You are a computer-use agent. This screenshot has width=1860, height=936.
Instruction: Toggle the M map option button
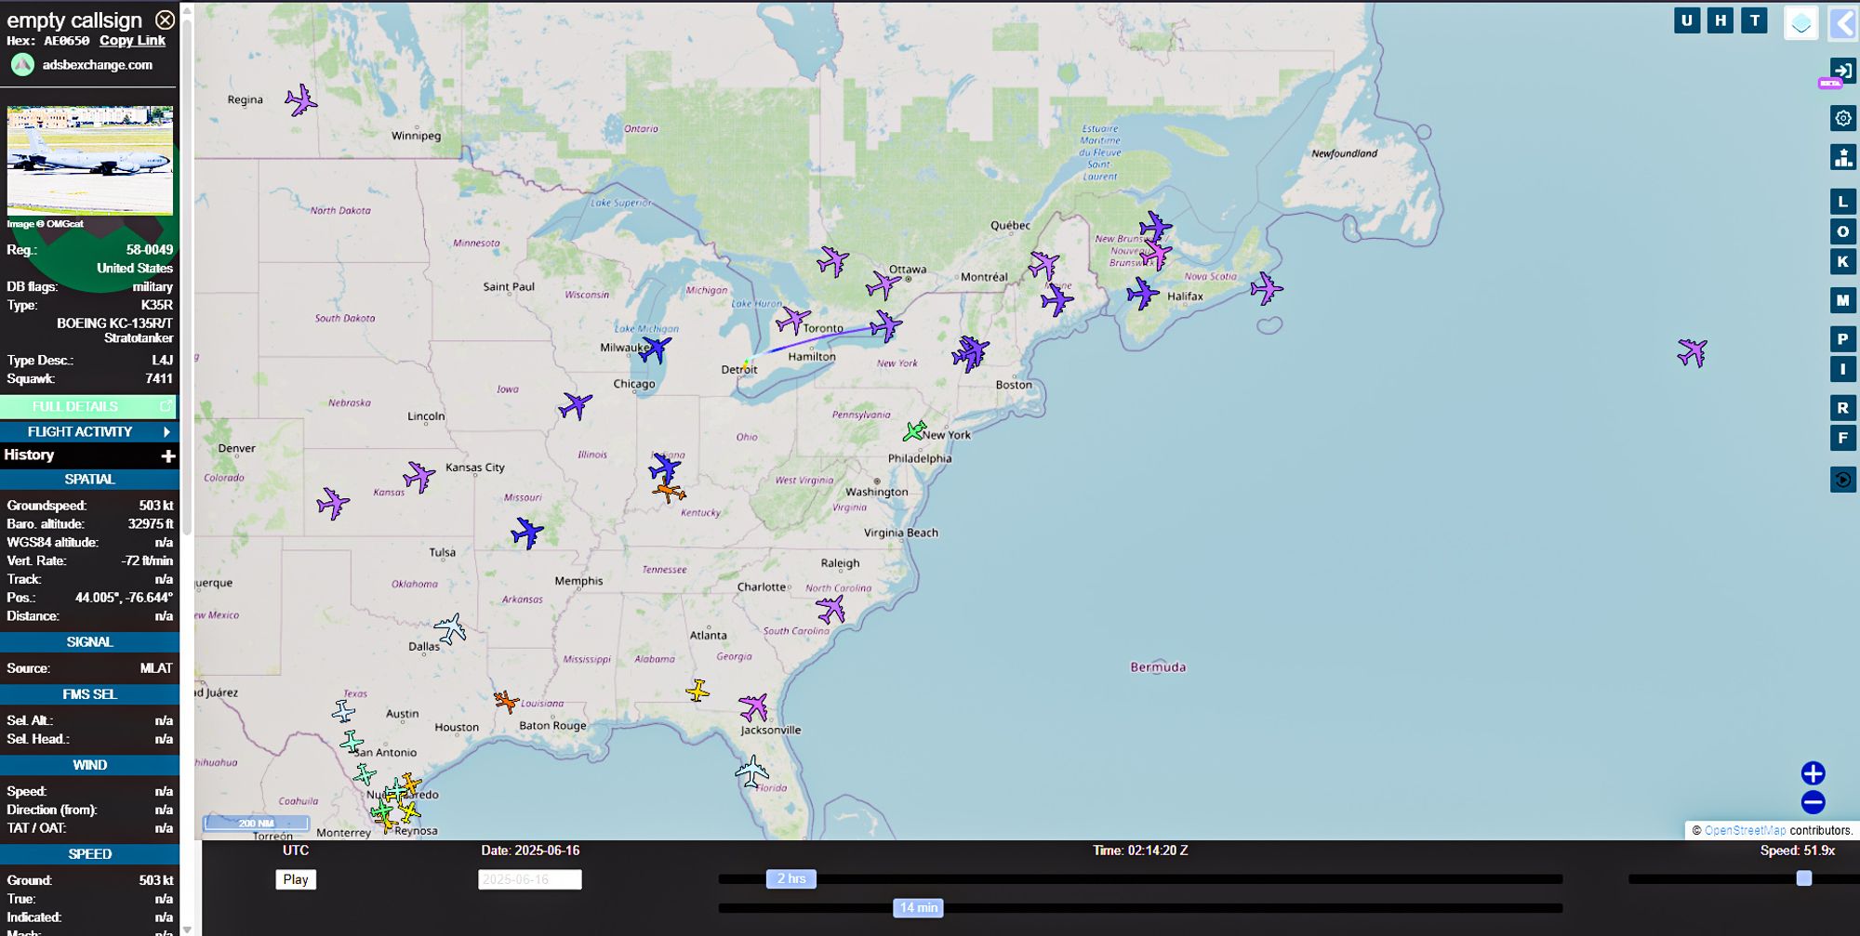point(1843,300)
